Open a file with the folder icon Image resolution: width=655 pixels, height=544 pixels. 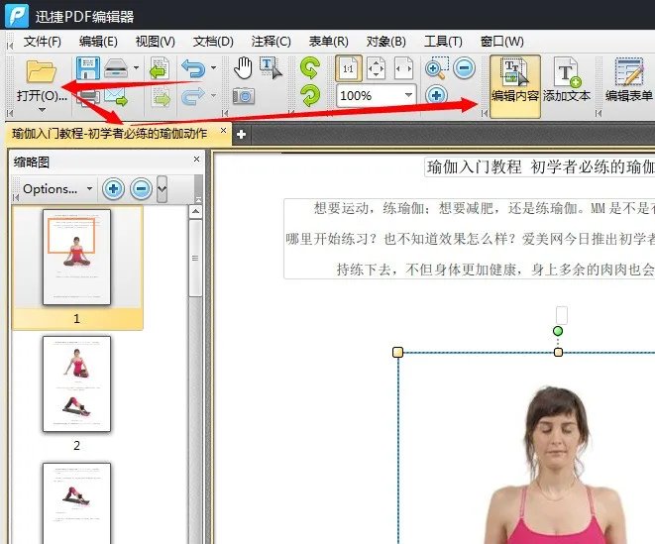41,70
